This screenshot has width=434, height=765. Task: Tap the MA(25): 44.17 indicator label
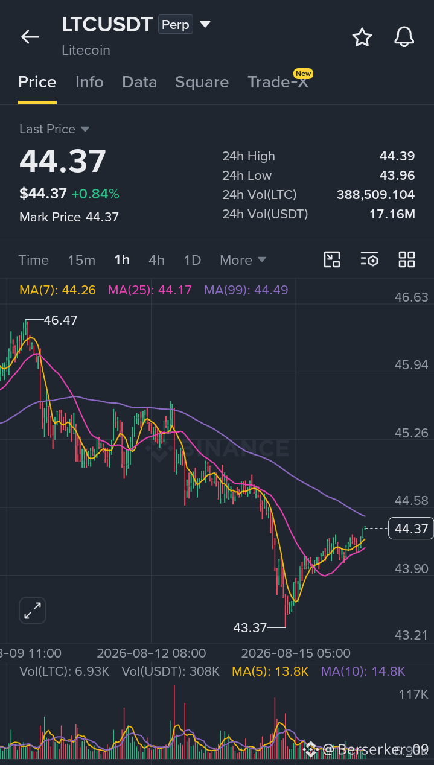click(150, 290)
